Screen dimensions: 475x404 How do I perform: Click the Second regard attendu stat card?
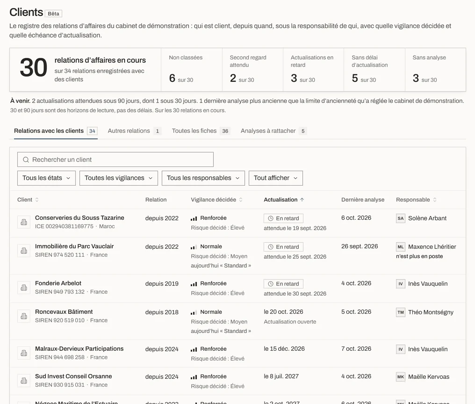(x=252, y=69)
